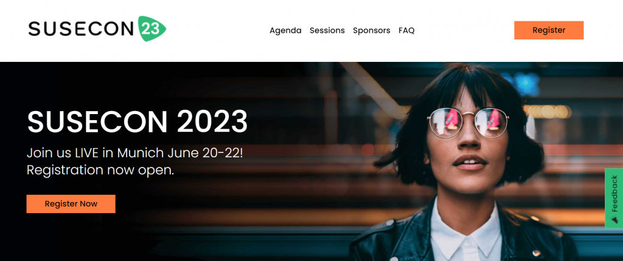Viewport: 623px width, 261px height.
Task: Click the Registration now open text
Action: (100, 170)
